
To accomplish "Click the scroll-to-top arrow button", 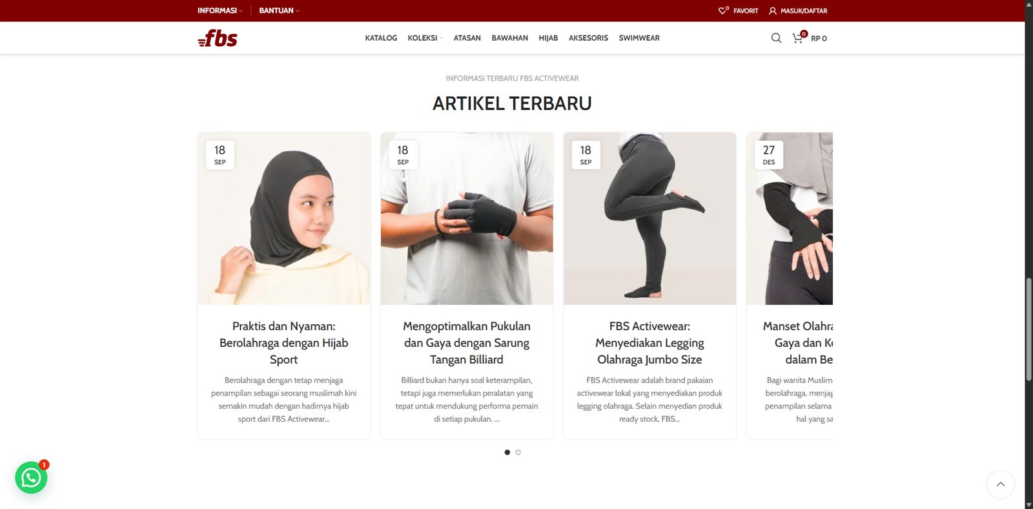I will [x=1000, y=484].
